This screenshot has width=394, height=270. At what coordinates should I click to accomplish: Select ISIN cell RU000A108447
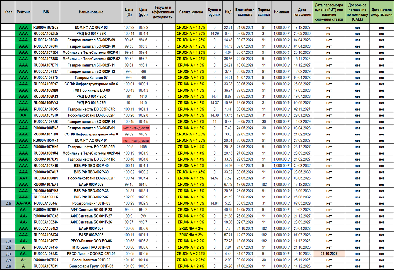[x=46, y=203]
